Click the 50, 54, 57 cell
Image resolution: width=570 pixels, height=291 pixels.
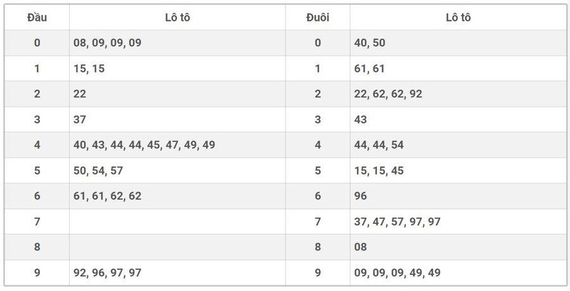pyautogui.click(x=98, y=171)
